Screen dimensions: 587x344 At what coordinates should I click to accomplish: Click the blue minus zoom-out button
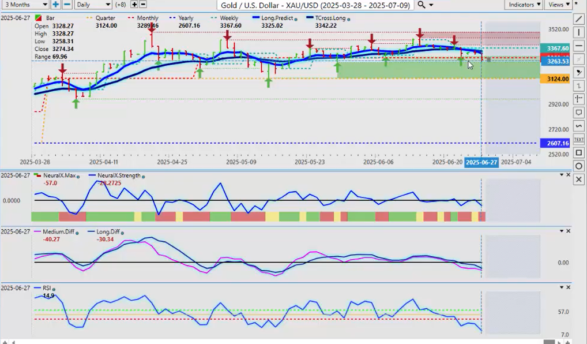67,5
